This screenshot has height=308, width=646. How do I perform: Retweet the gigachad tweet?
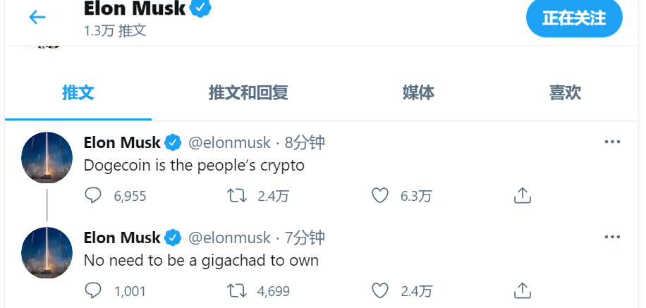[236, 290]
